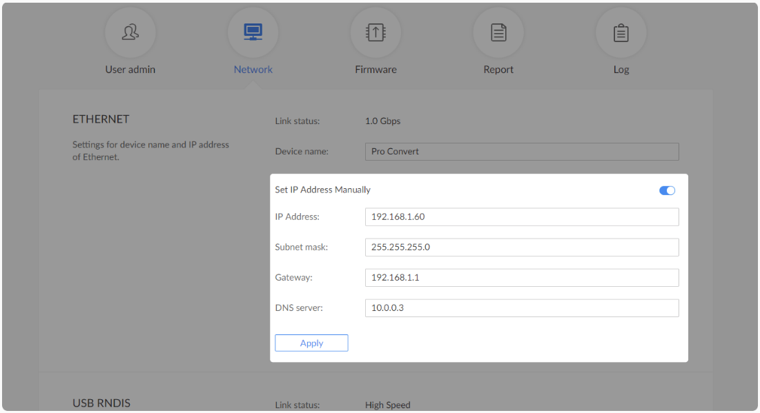Select the Network monitor icon

pyautogui.click(x=253, y=32)
